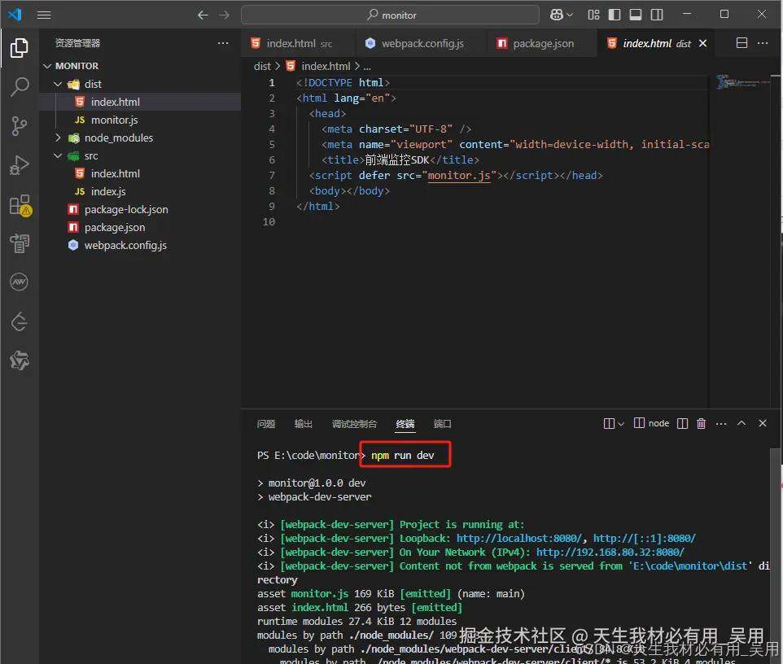Toggle the primary sidebar layout button
783x664 pixels.
tap(615, 15)
